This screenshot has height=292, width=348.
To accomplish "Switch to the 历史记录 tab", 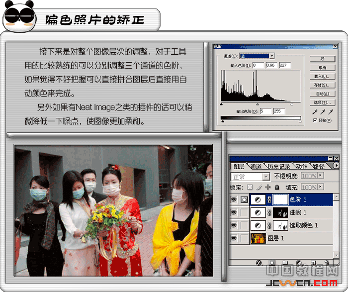I will [279, 166].
